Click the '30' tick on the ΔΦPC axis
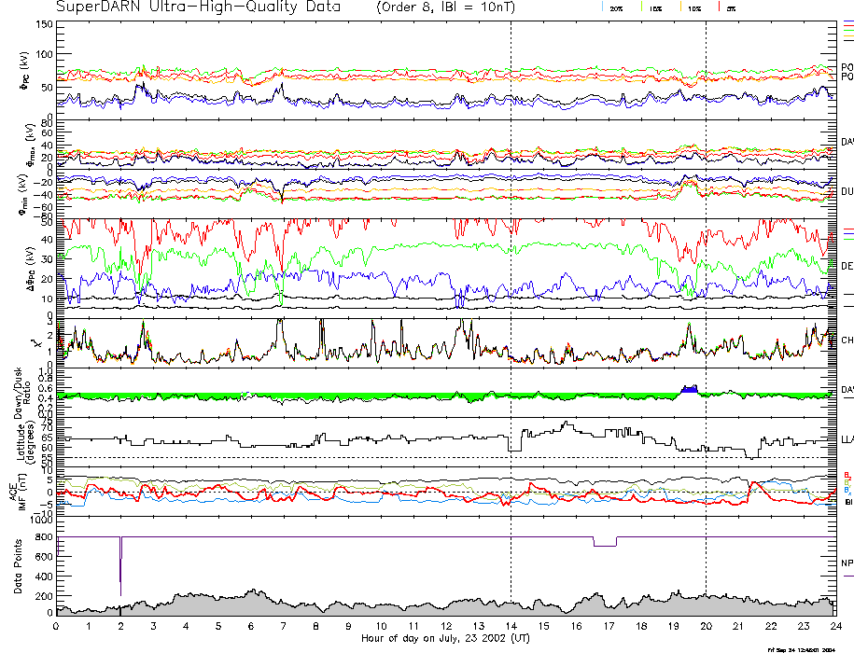 tap(47, 259)
